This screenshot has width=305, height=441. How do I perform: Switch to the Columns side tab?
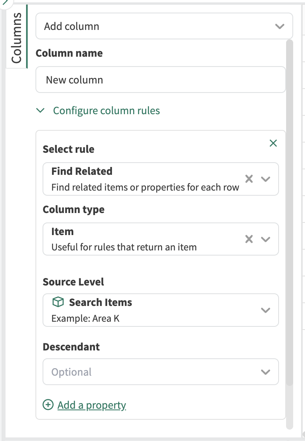(x=17, y=37)
